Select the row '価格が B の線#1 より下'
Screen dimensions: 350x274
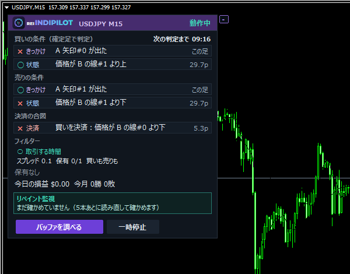coord(113,103)
